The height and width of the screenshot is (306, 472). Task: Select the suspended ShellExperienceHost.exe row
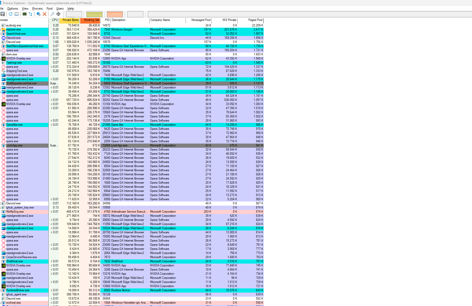[x=132, y=83]
